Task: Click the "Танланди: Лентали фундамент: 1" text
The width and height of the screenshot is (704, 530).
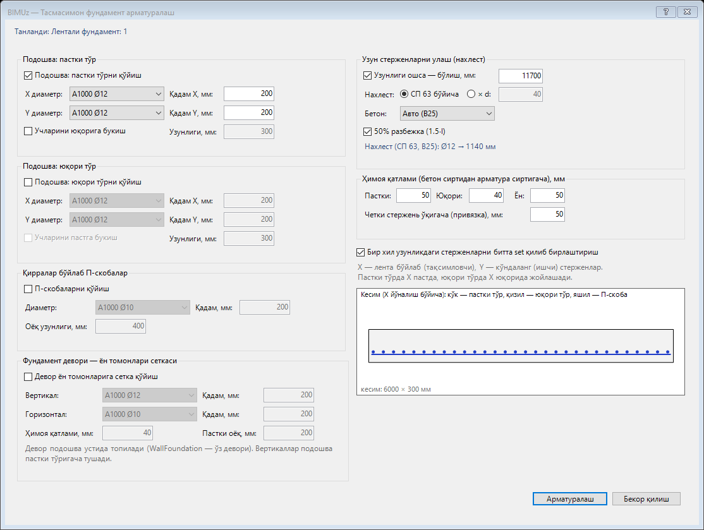Action: 71,32
